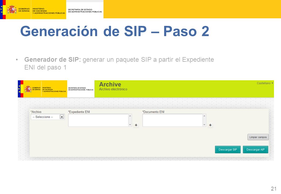This screenshot has height=194, width=281.
Task: Click the *Archivo field label
Action: click(x=36, y=112)
